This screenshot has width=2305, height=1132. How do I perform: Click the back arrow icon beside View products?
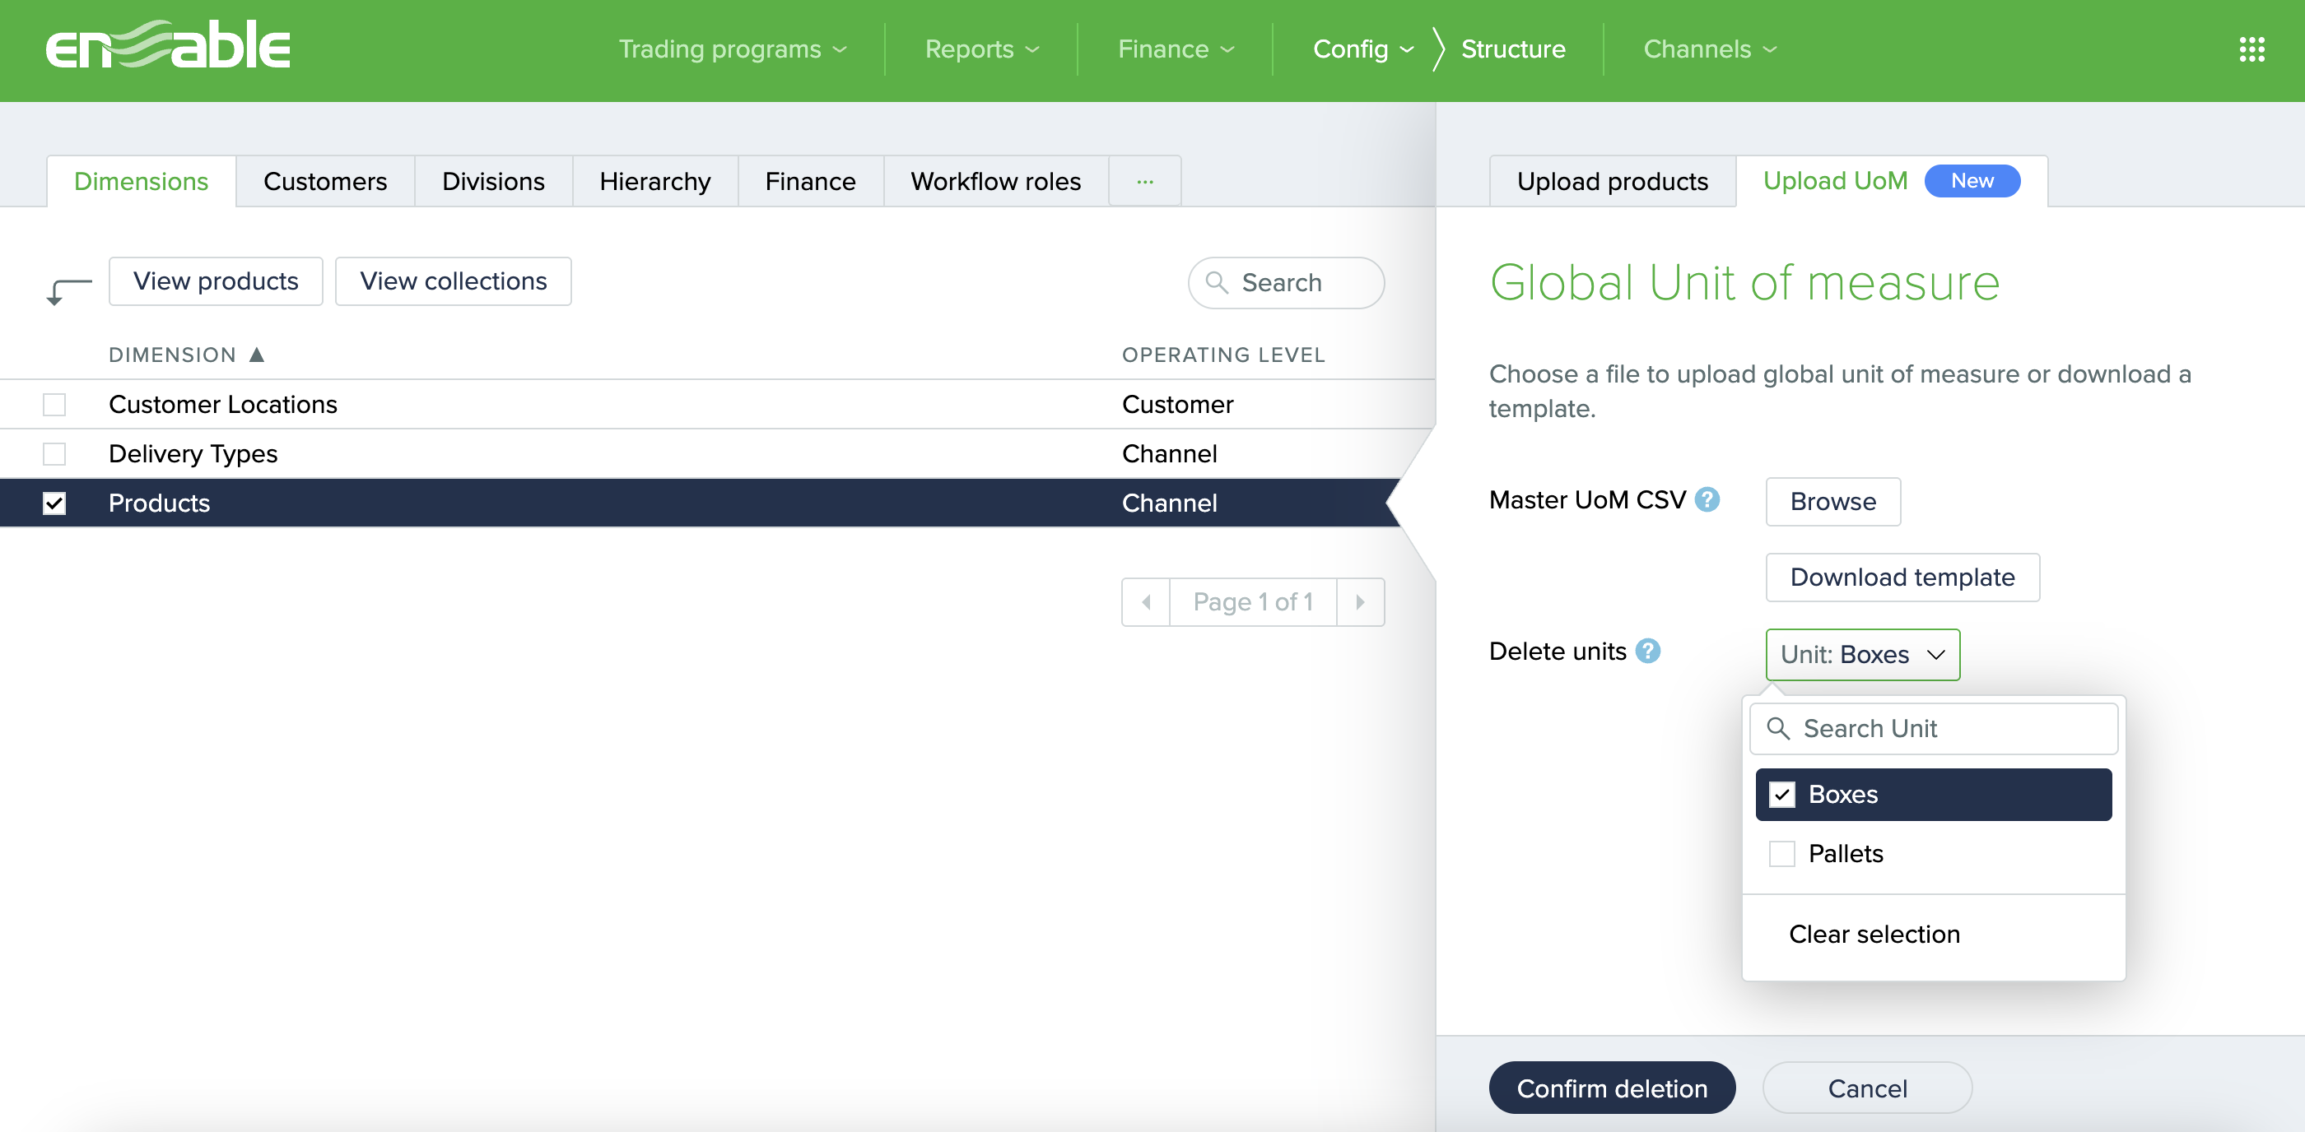68,290
